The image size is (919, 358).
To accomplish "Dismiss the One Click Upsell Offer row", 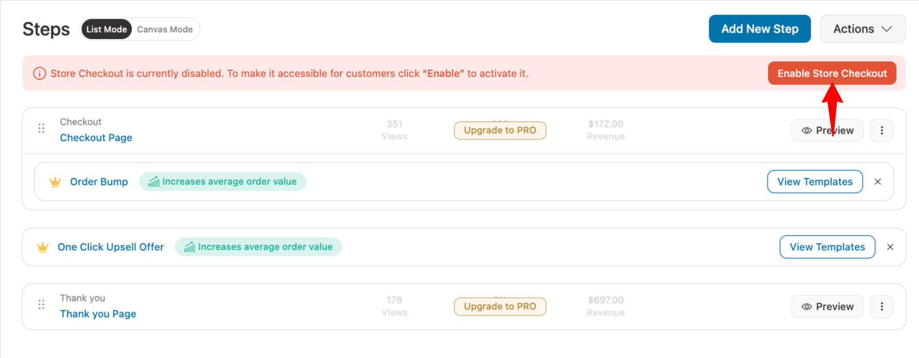I will click(890, 247).
